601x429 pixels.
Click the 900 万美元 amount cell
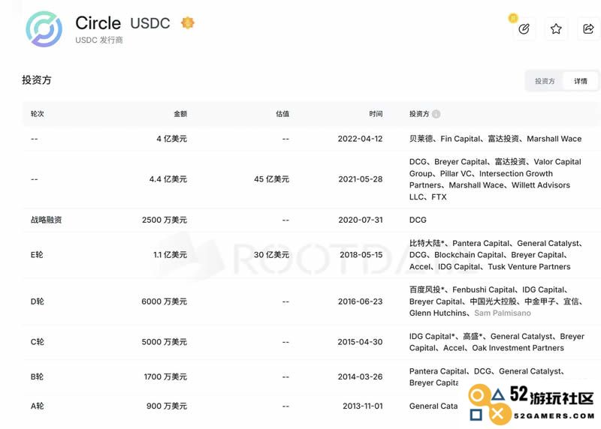(167, 406)
